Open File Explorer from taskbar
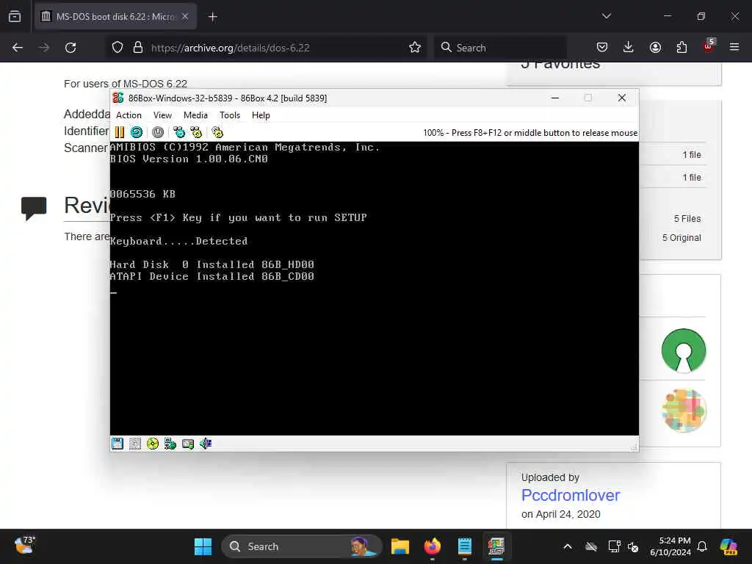Viewport: 752px width, 564px height. point(400,546)
